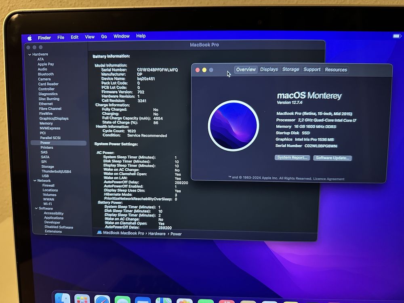Select Printers in the sidebar
This screenshot has width=404, height=303.
(x=46, y=147)
